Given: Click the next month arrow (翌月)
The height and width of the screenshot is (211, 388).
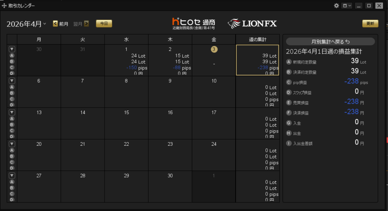Looking at the screenshot, I should [x=86, y=24].
